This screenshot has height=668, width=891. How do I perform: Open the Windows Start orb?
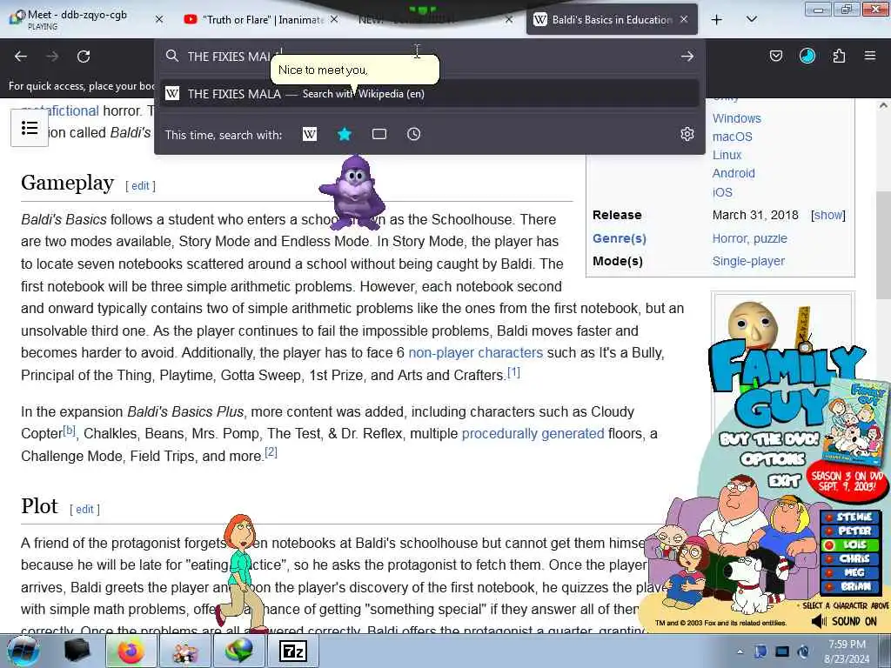tap(23, 651)
